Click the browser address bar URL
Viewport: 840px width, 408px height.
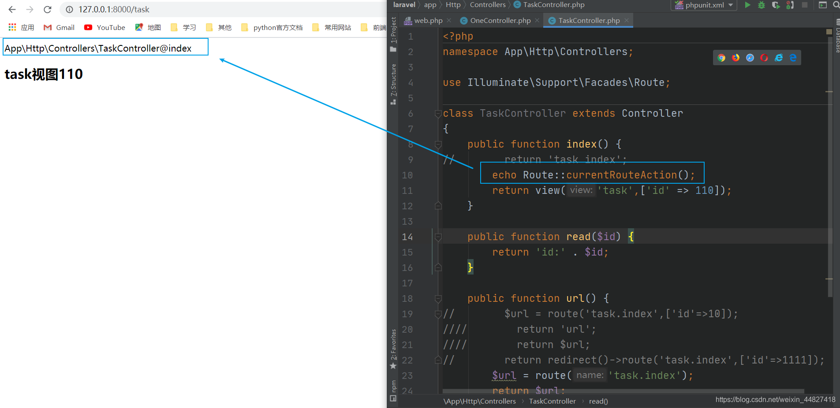pyautogui.click(x=114, y=9)
